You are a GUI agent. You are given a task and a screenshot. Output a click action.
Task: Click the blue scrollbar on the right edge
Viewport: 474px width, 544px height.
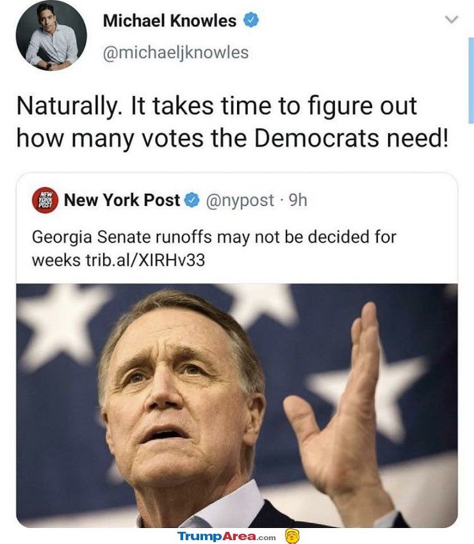(470, 80)
